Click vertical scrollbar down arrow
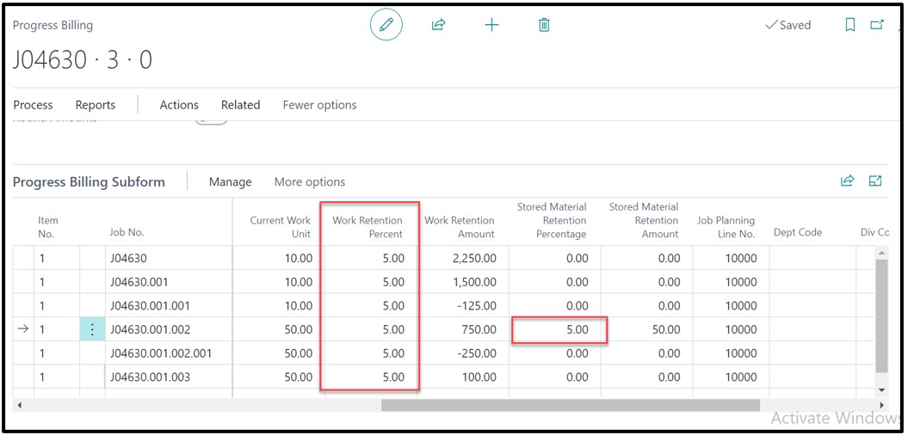908x435 pixels. click(880, 390)
